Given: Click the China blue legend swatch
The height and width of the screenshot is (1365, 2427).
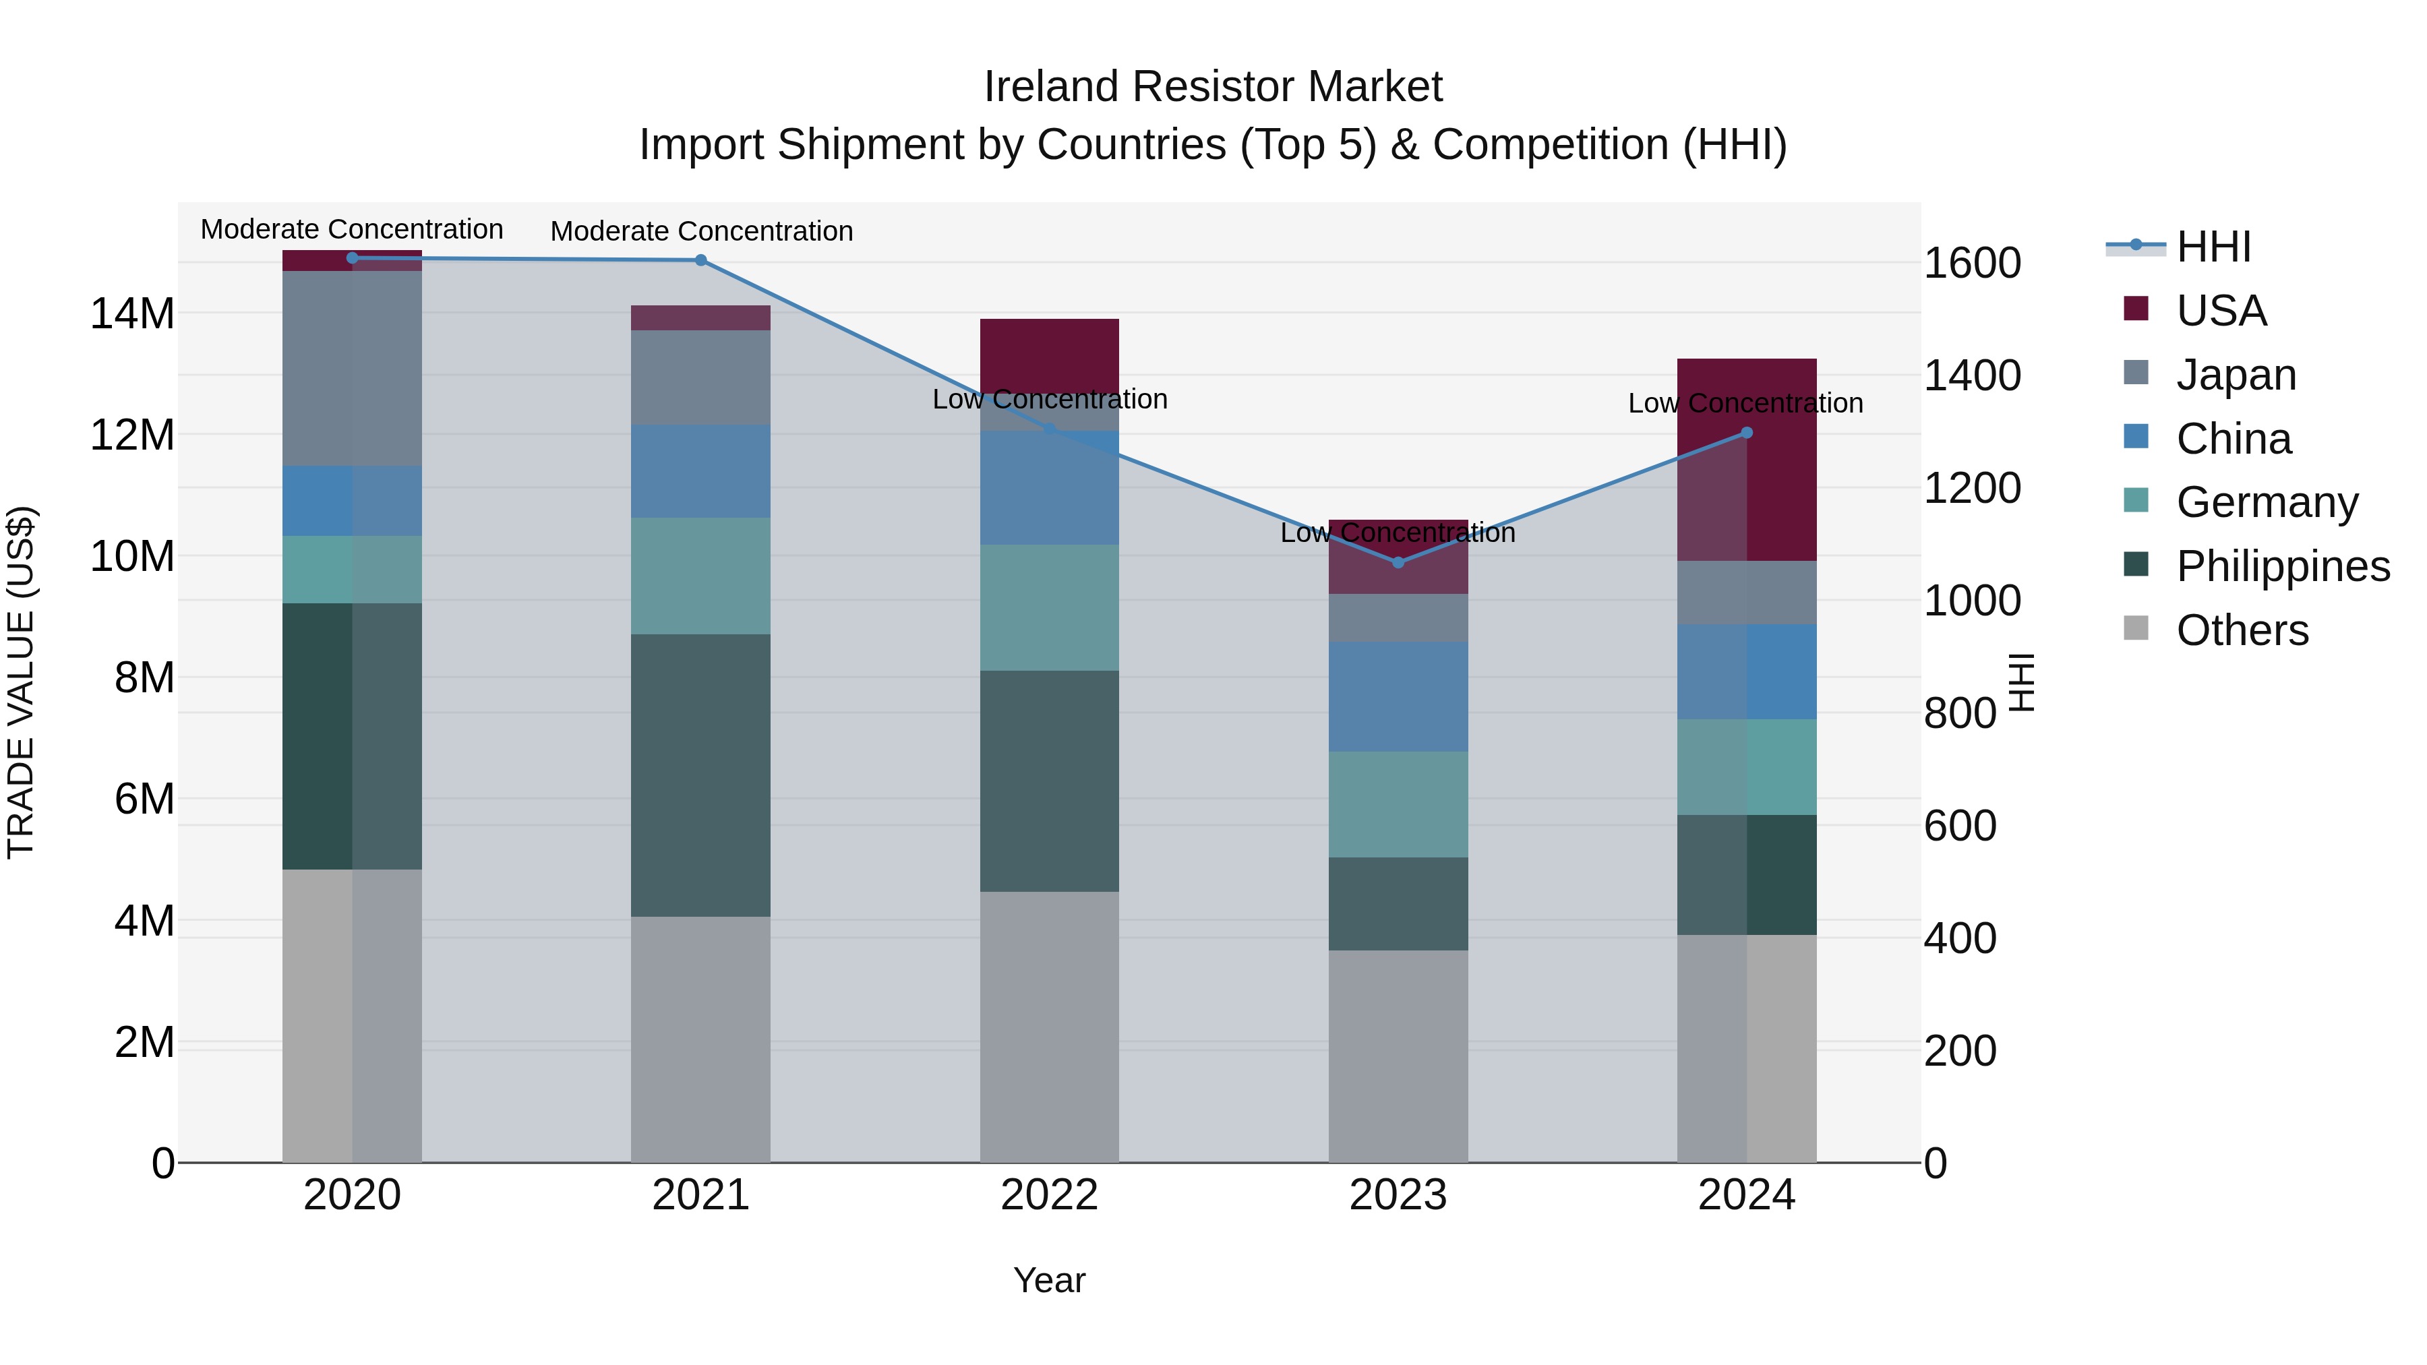Looking at the screenshot, I should point(2136,436).
